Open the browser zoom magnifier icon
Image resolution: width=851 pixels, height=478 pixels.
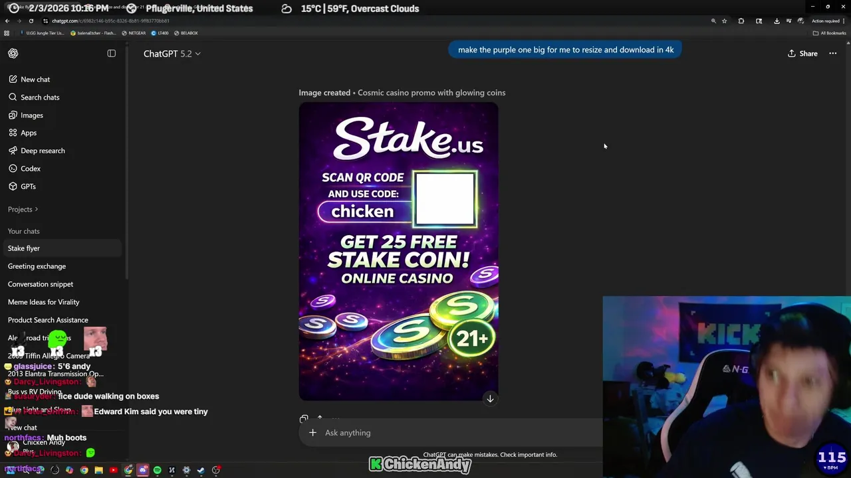click(x=713, y=21)
